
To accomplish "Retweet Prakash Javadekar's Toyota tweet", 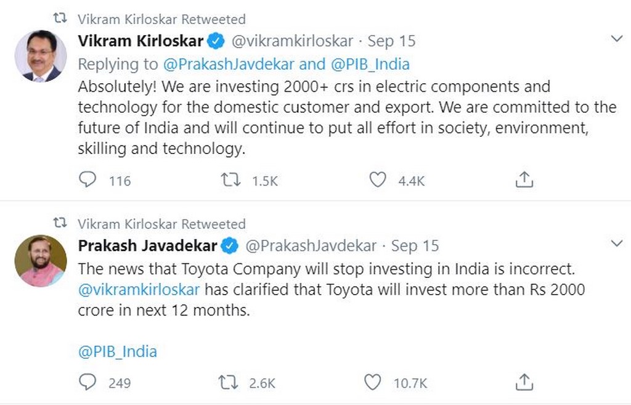I will tap(229, 382).
